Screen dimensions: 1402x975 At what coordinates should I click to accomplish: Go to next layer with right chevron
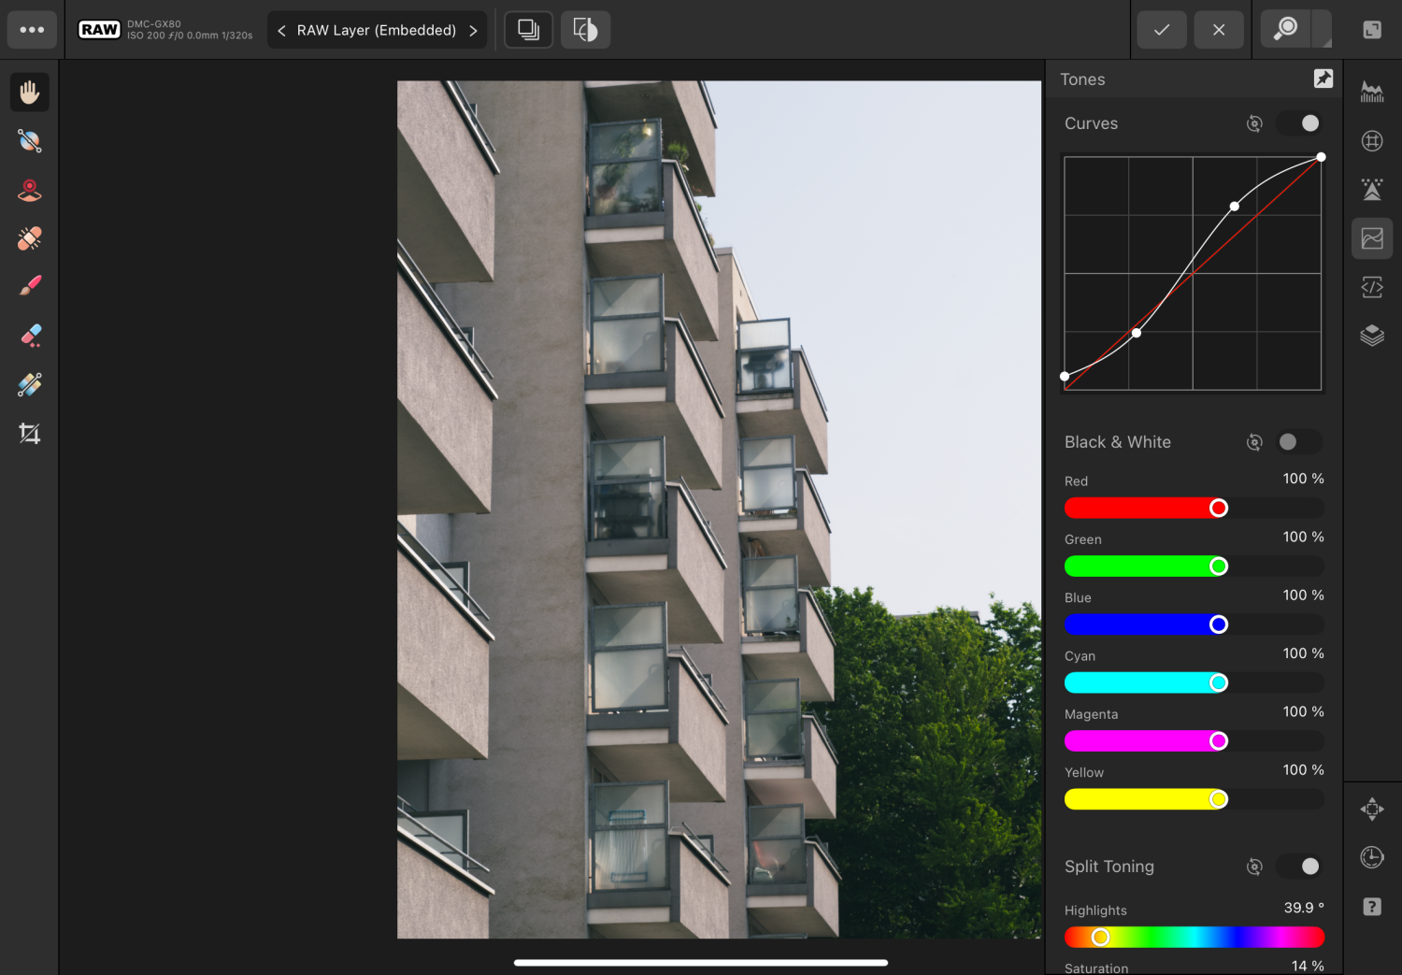click(x=473, y=30)
